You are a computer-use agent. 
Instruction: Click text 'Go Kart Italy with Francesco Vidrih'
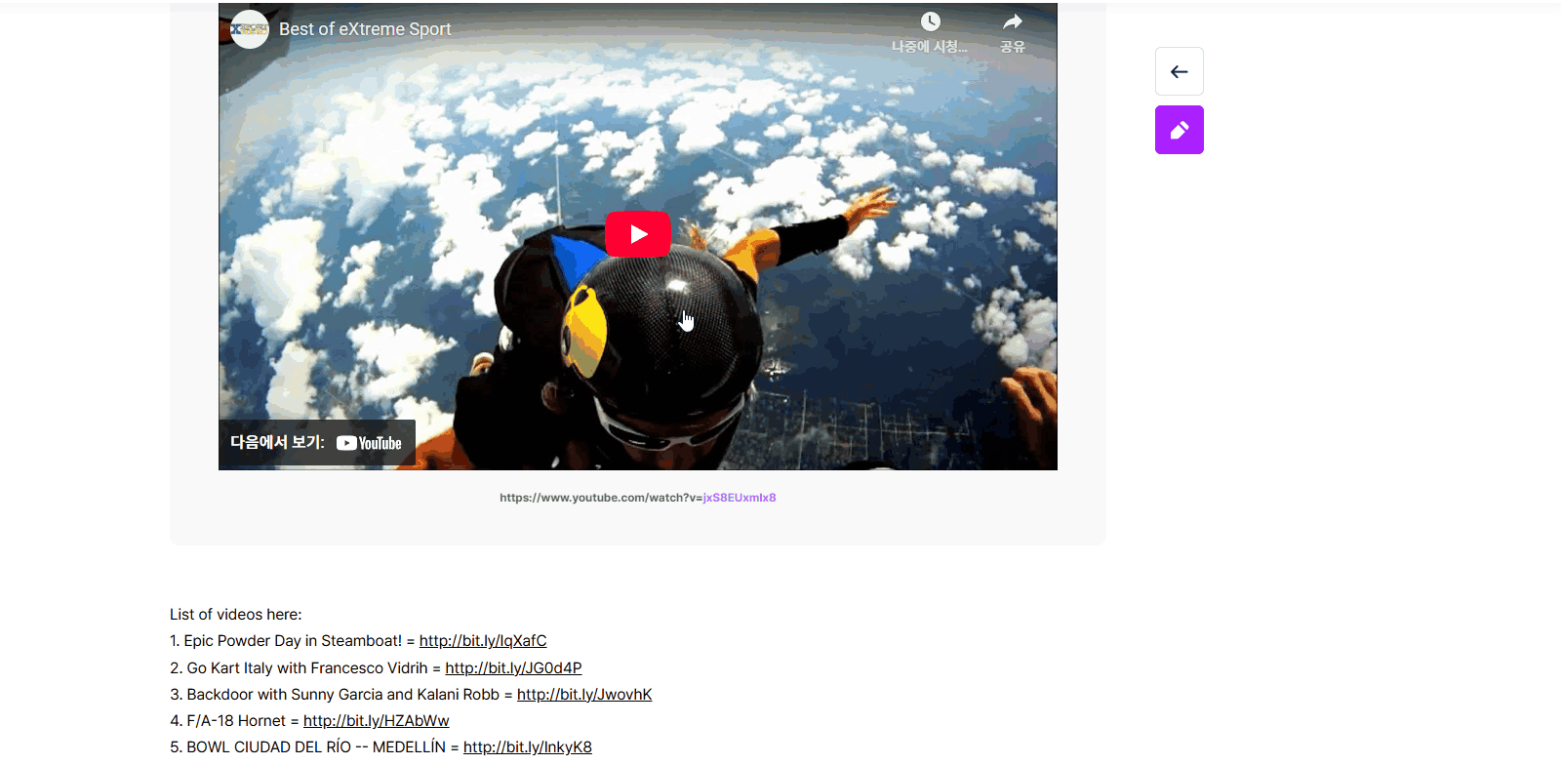tap(307, 668)
